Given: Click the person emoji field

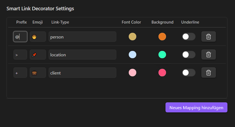Looking at the screenshot, I should pos(38,37).
